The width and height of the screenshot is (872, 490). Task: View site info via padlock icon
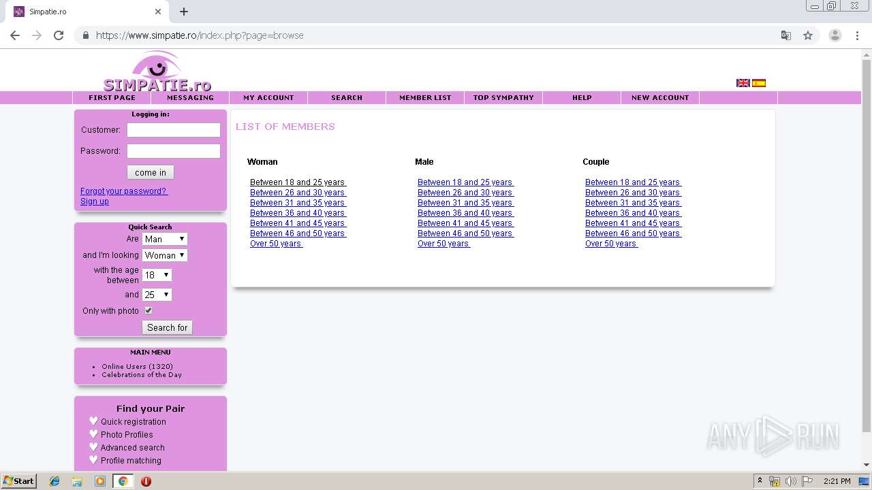click(86, 35)
